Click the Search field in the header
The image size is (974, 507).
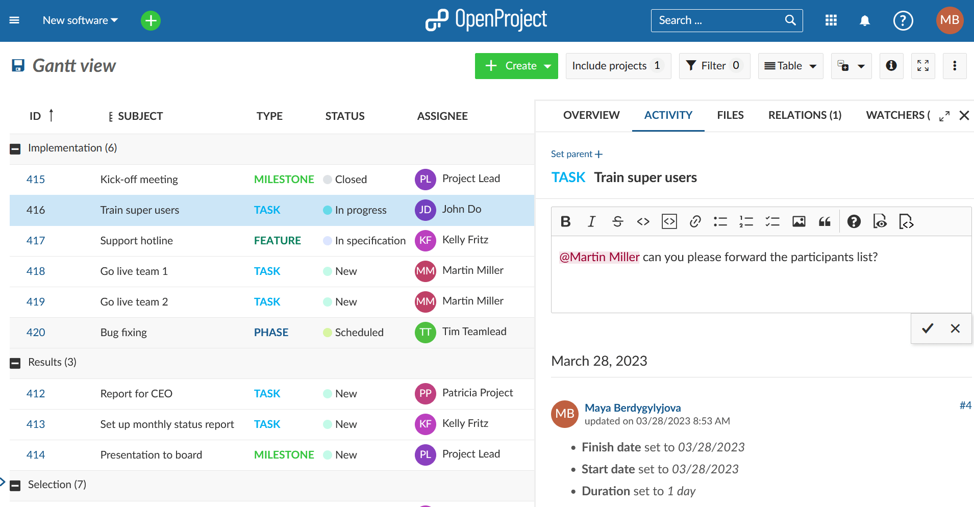click(x=719, y=20)
